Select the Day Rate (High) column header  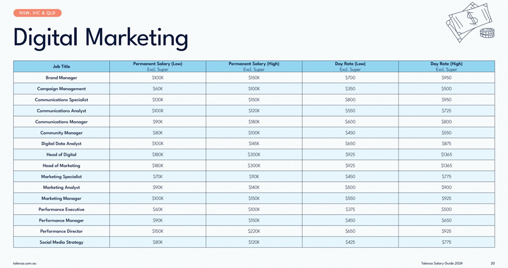pyautogui.click(x=446, y=66)
